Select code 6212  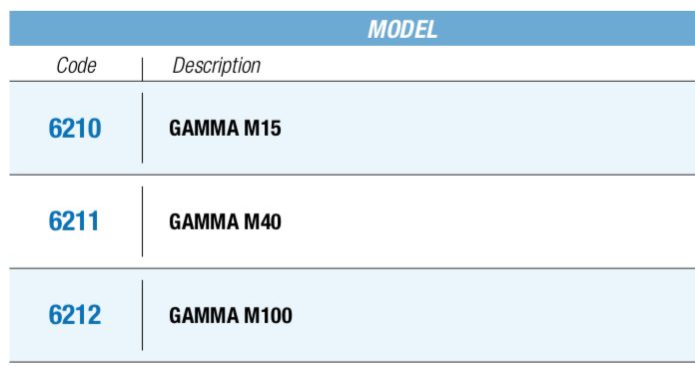75,315
